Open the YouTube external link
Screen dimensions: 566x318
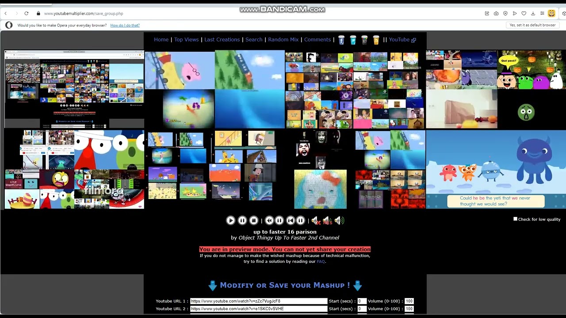pos(402,40)
